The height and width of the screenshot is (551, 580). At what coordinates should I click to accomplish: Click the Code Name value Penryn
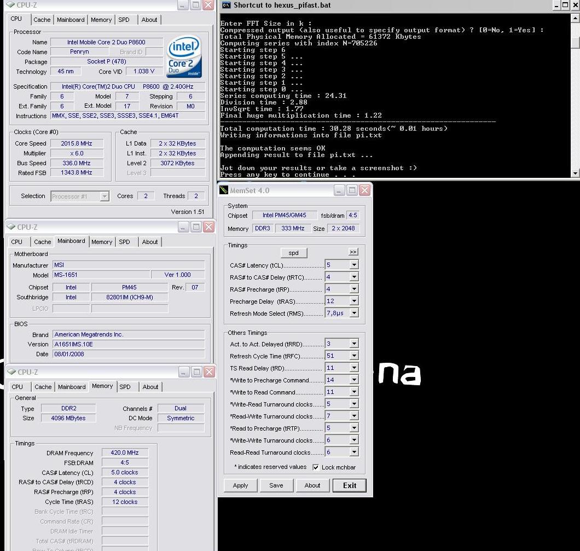point(79,52)
